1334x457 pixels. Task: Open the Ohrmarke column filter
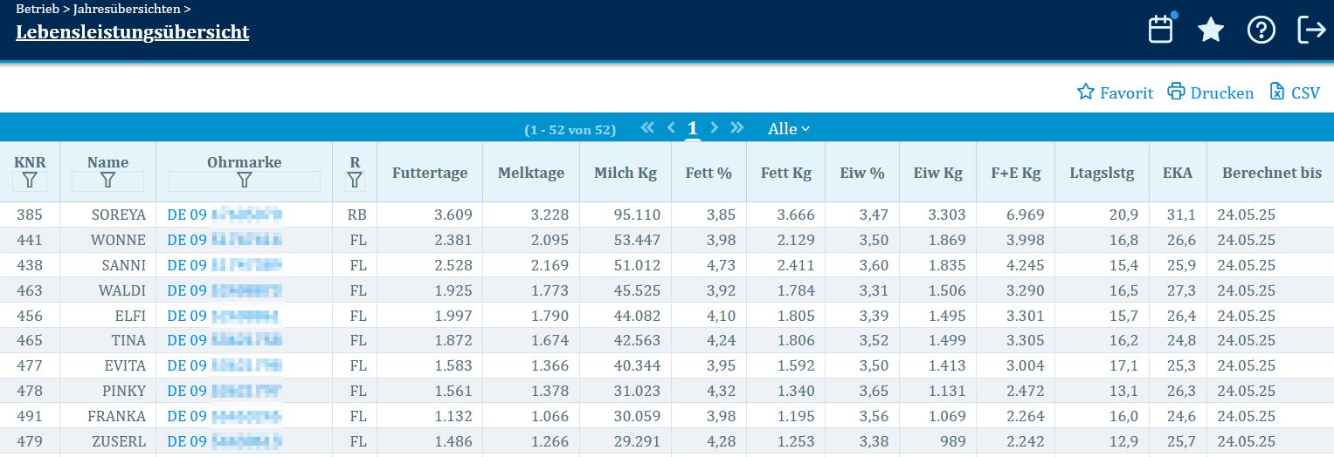tap(245, 181)
